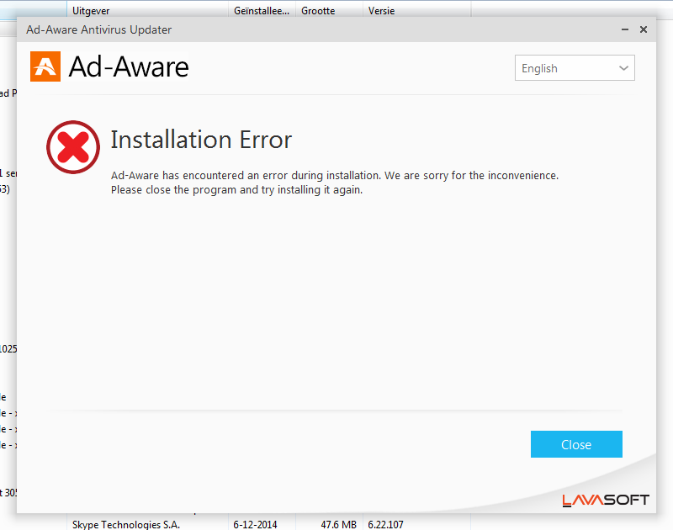Minimize the Ad-Aware Antivirus Updater window

(625, 29)
